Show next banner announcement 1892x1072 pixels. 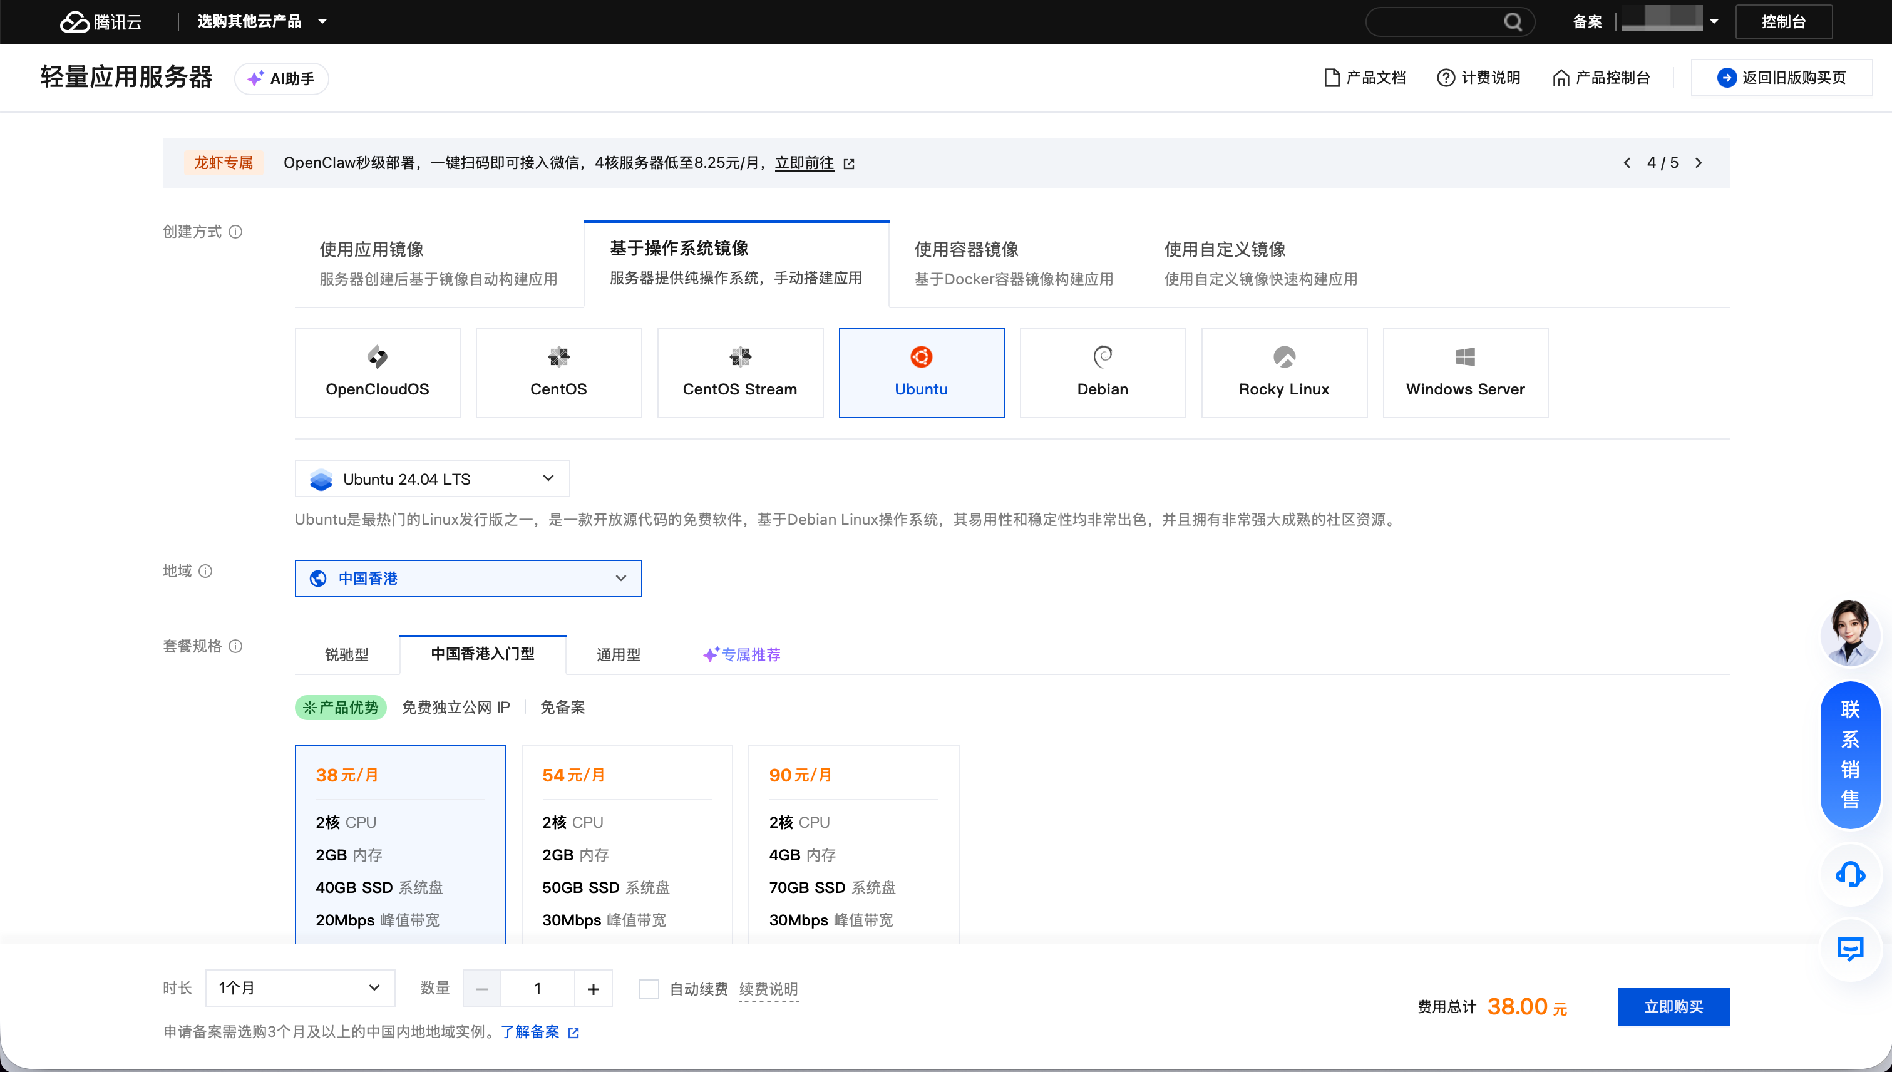(x=1699, y=163)
